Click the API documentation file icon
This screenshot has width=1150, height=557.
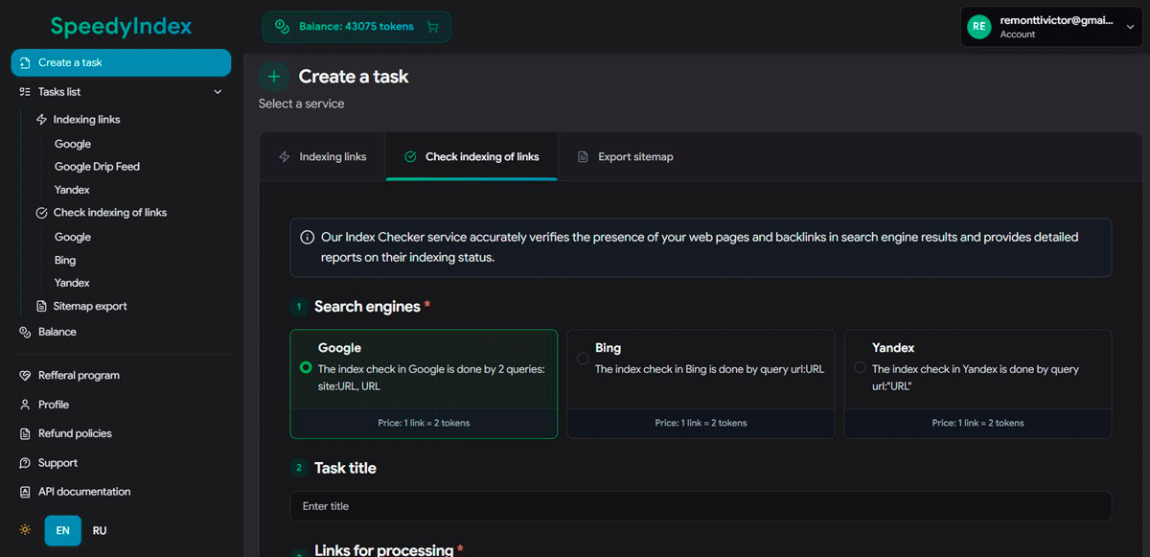click(x=25, y=492)
